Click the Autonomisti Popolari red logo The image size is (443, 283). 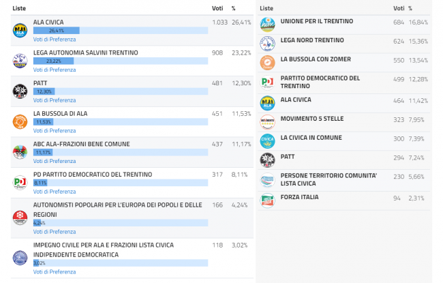[19, 218]
